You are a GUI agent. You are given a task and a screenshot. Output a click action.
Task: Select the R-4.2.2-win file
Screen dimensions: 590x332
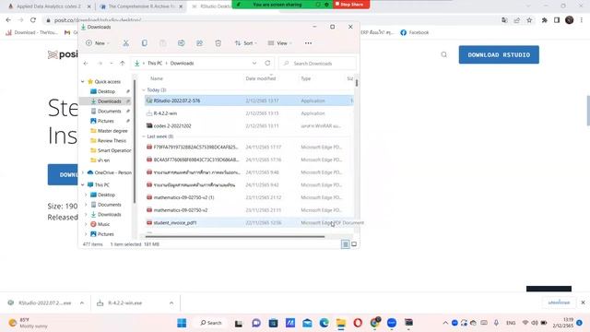pos(249,113)
